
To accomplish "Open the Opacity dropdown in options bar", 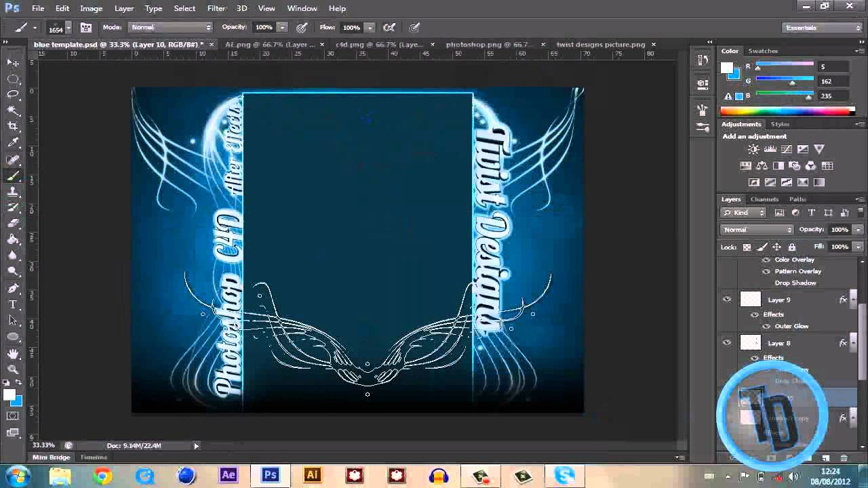I will pos(282,28).
